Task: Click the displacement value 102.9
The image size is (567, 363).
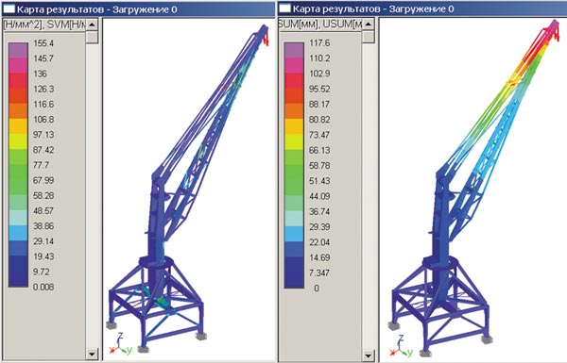Action: point(319,74)
